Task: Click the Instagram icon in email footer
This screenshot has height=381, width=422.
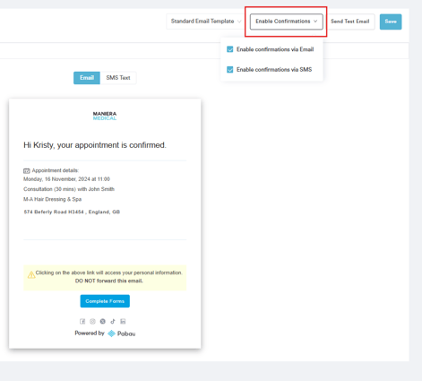Action: tap(92, 321)
